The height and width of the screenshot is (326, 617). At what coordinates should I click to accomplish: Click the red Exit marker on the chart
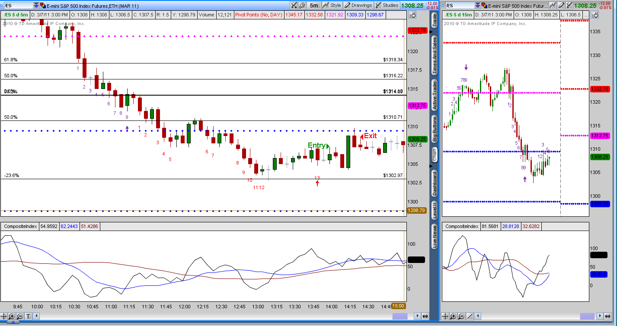(x=368, y=136)
